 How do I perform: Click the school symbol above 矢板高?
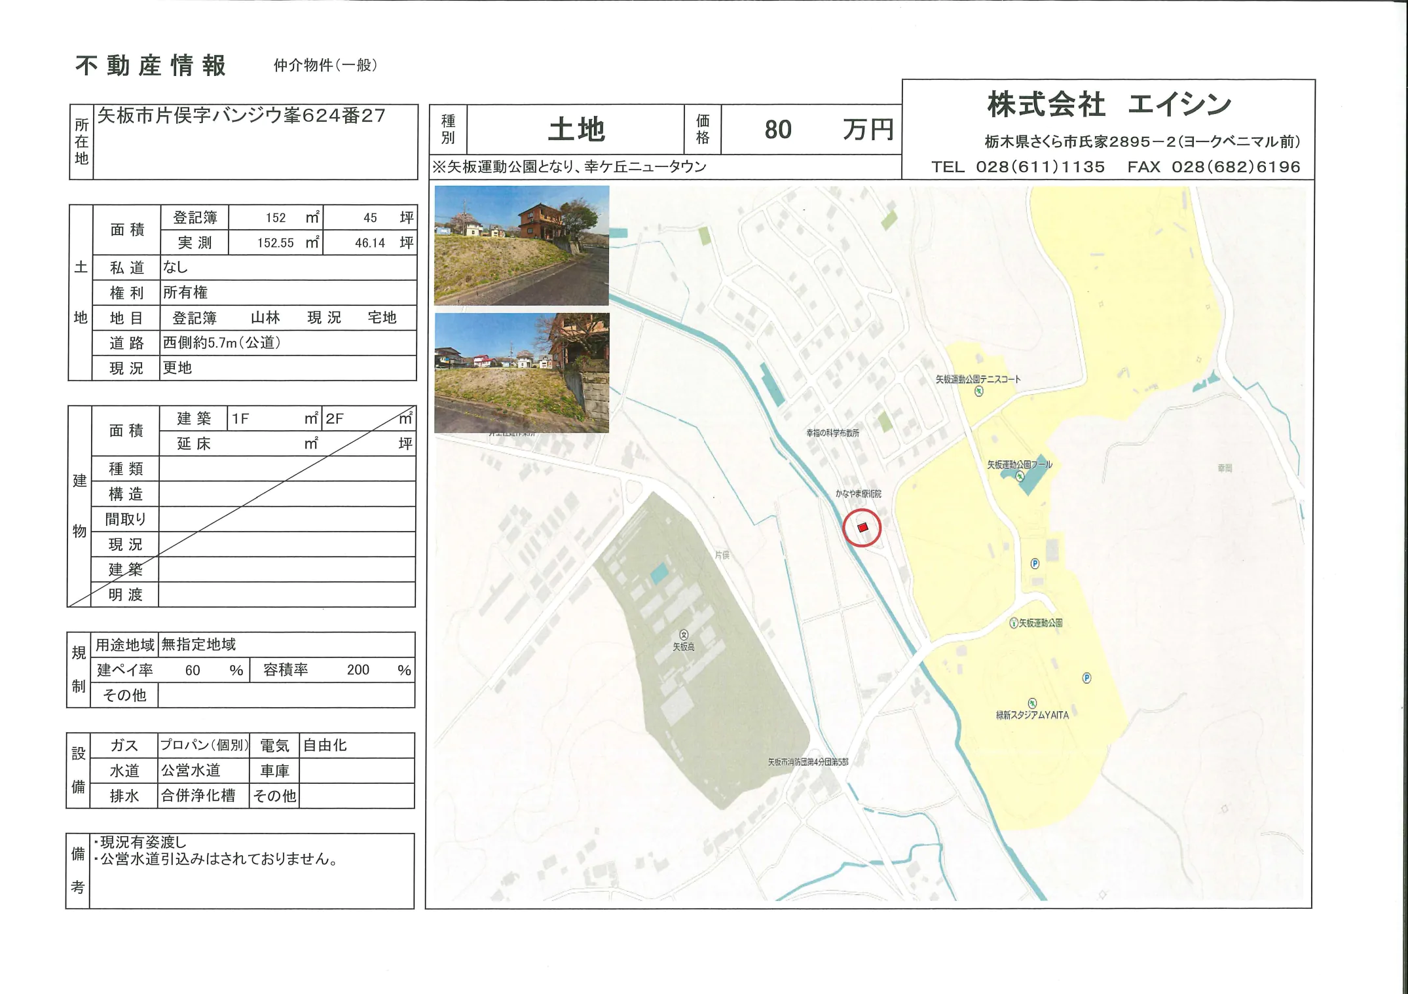tap(684, 635)
